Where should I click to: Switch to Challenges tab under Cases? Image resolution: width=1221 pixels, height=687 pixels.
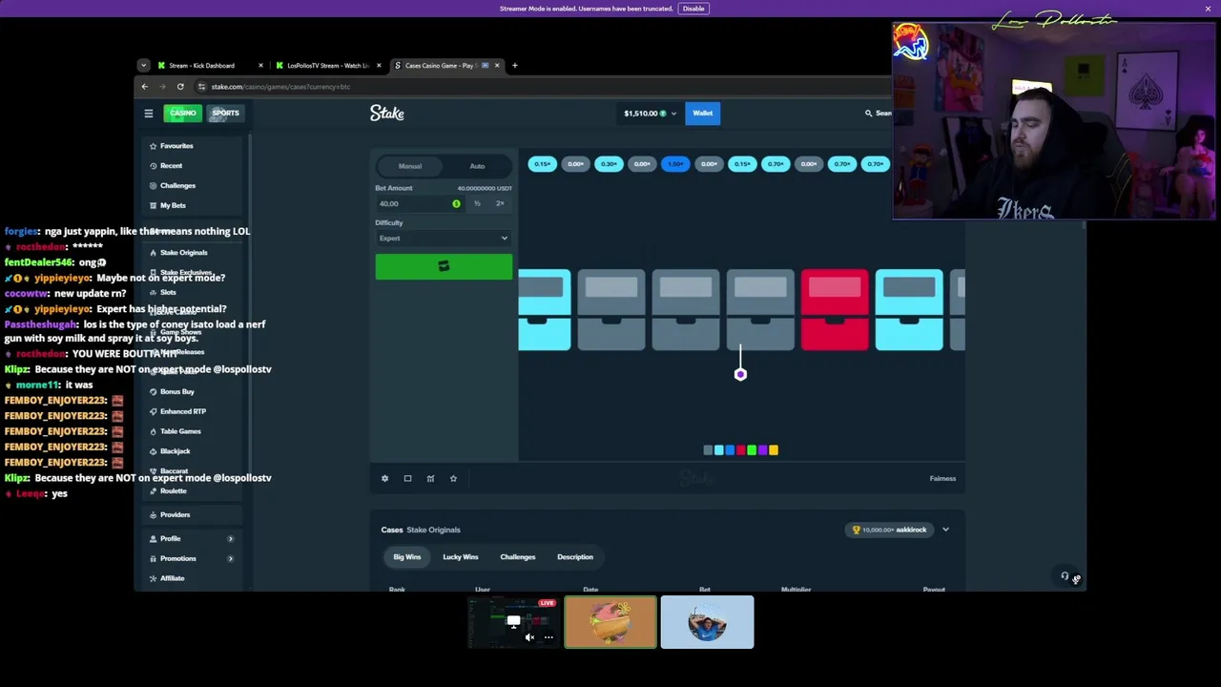pyautogui.click(x=518, y=557)
